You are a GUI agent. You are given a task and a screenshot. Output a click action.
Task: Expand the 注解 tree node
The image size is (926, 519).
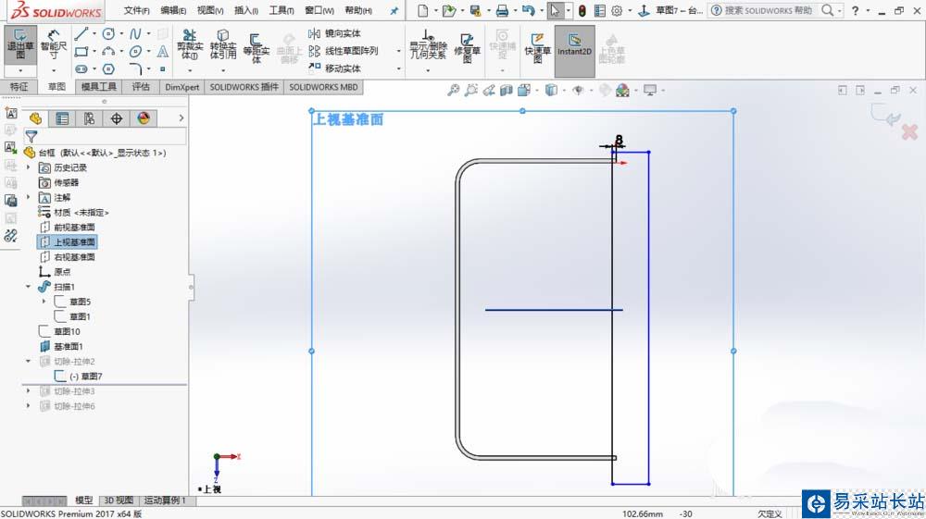pyautogui.click(x=28, y=198)
